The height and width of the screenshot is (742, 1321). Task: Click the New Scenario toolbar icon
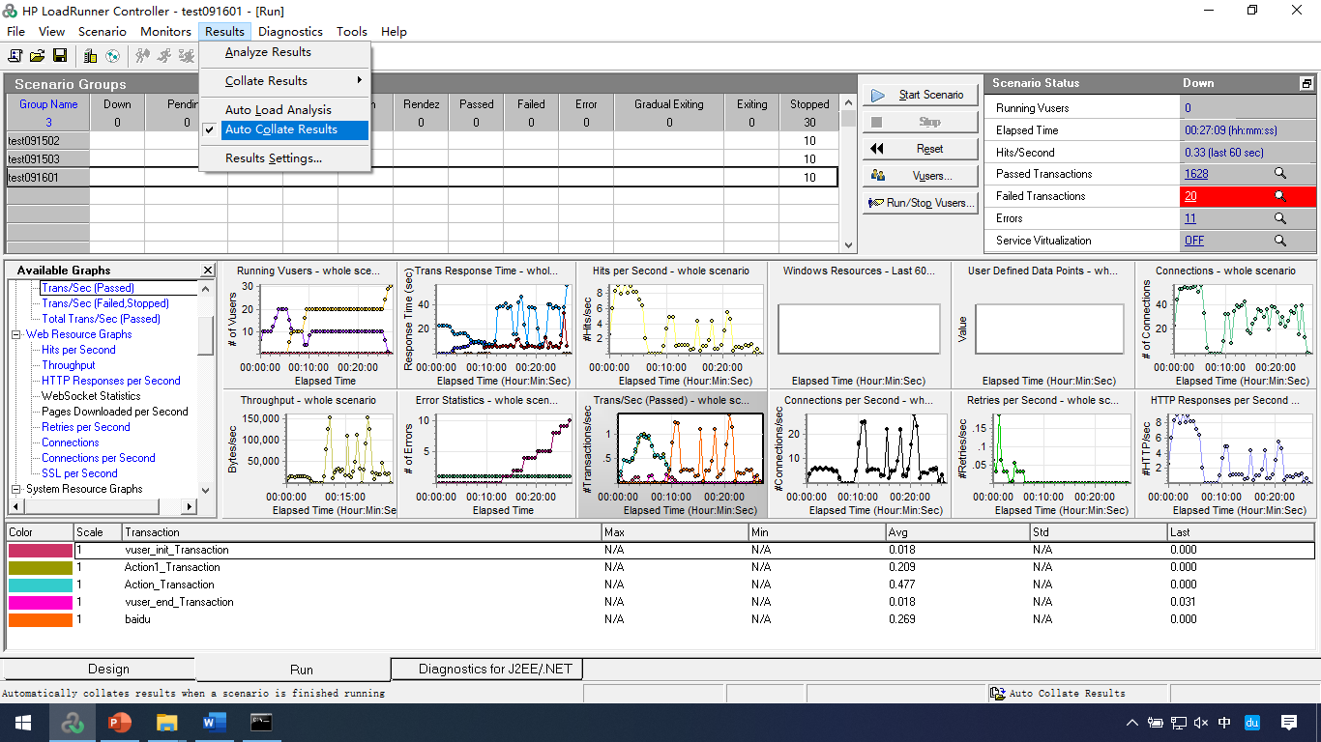[x=15, y=56]
